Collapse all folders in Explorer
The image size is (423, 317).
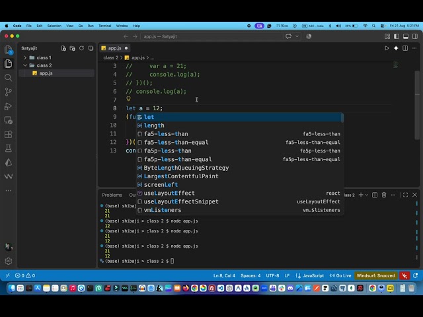(x=91, y=48)
